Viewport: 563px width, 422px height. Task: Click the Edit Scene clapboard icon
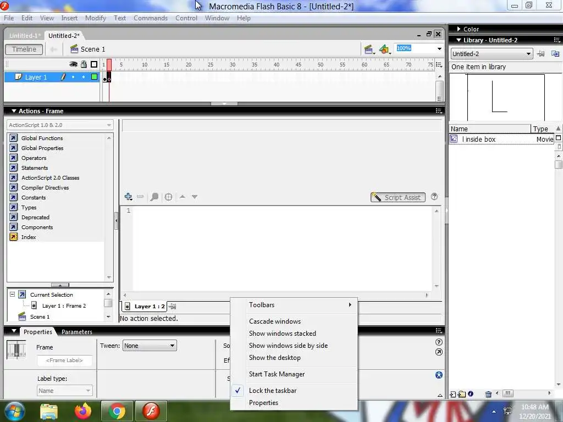click(368, 49)
